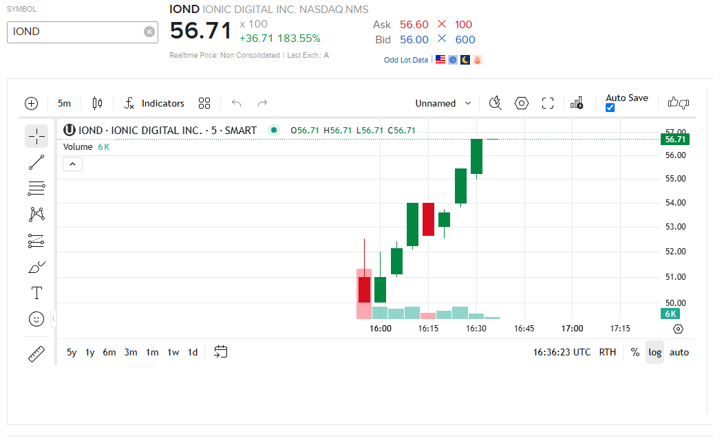
Task: Toggle the Auto Save checkbox
Action: (610, 108)
